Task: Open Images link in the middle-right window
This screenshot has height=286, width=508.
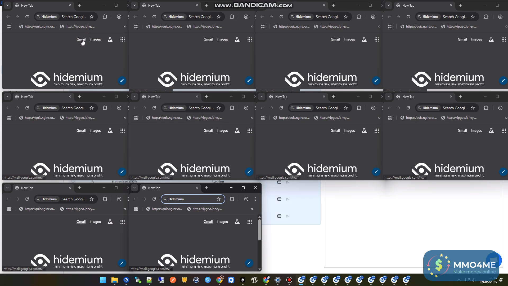Action: click(476, 131)
